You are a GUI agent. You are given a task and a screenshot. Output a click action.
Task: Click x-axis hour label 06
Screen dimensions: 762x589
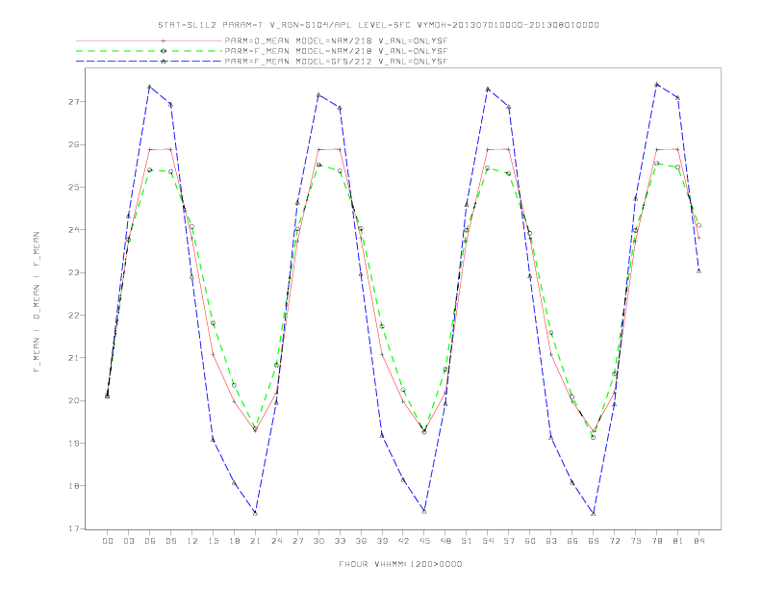coord(150,541)
